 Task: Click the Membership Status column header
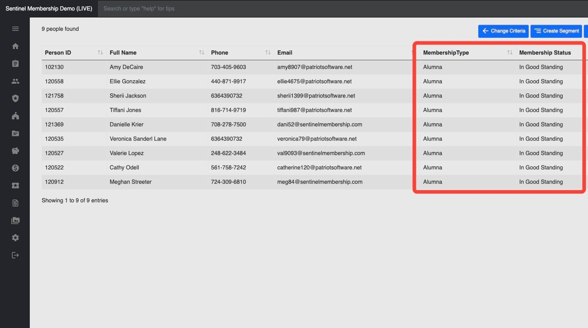545,52
